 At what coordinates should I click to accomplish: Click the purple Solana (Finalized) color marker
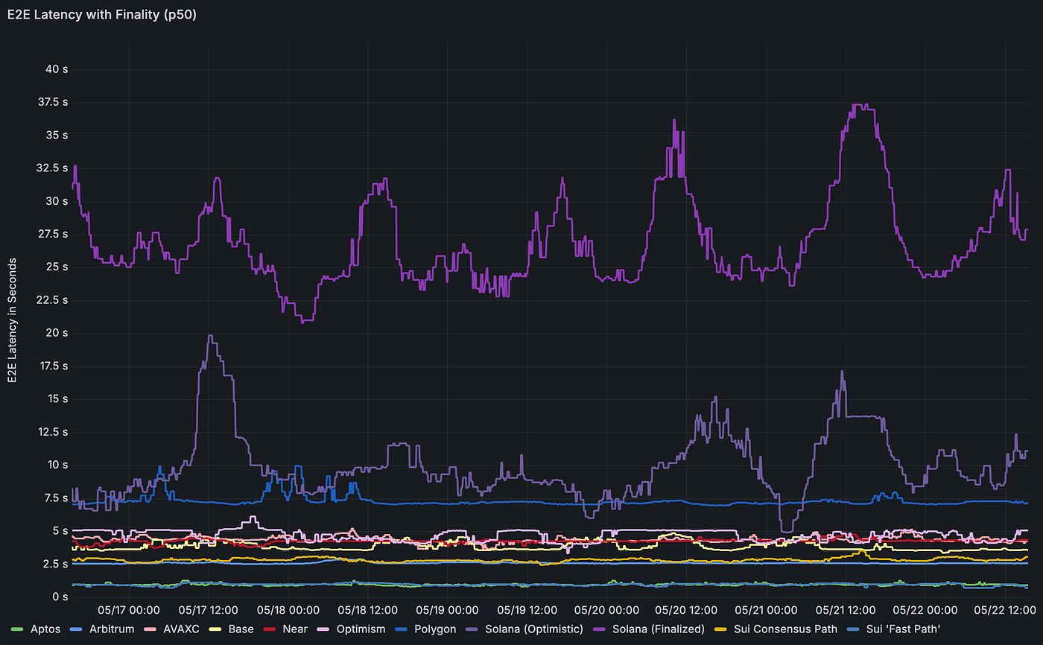pos(598,629)
